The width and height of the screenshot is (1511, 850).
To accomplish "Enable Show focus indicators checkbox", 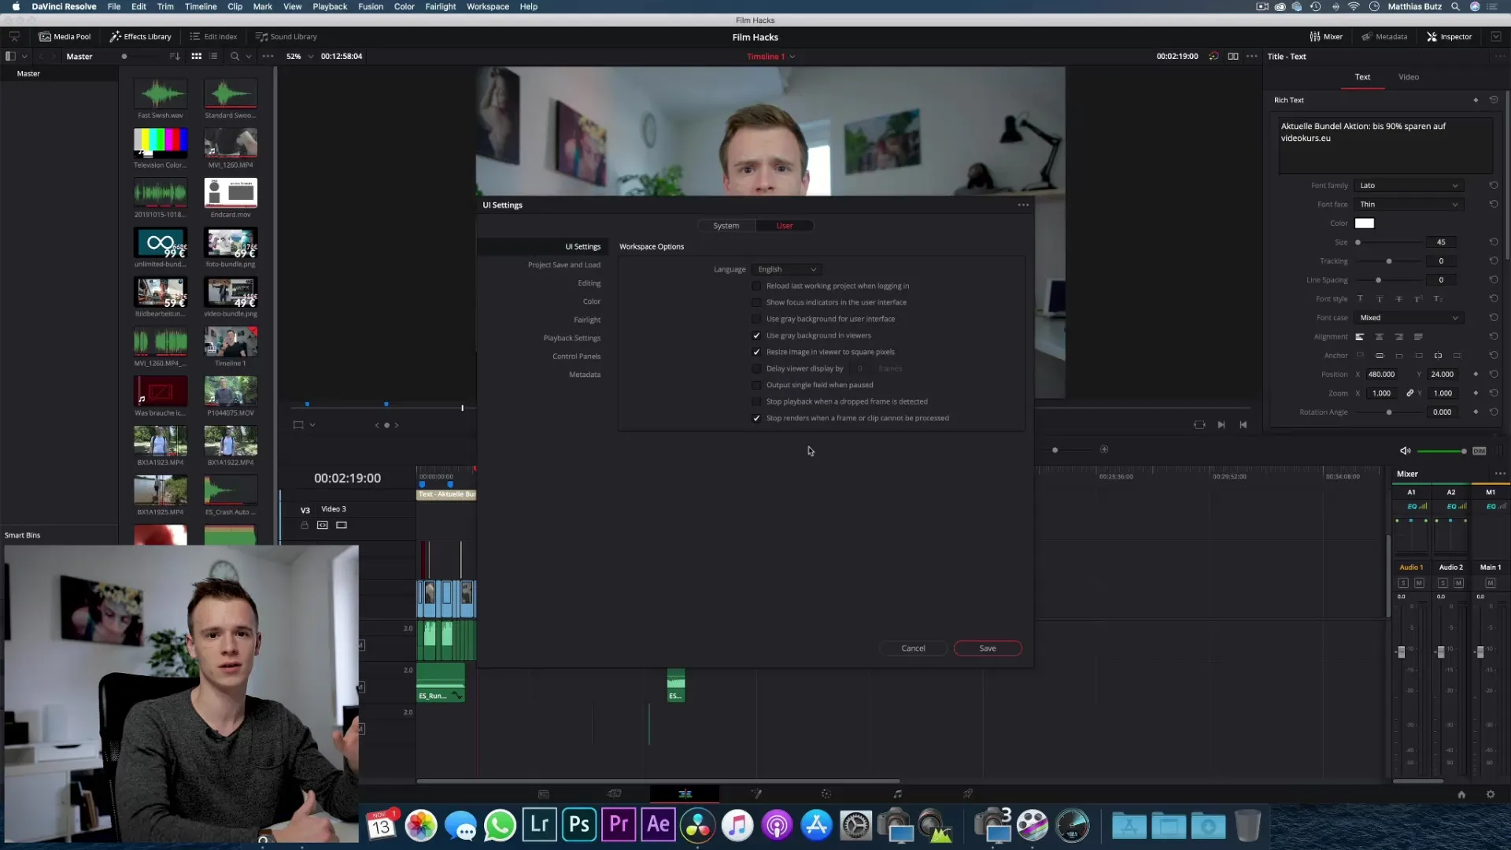I will [756, 302].
